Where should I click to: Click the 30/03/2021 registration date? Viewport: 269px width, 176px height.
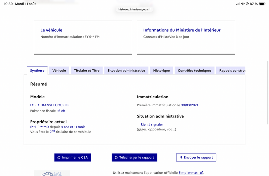tap(190, 105)
